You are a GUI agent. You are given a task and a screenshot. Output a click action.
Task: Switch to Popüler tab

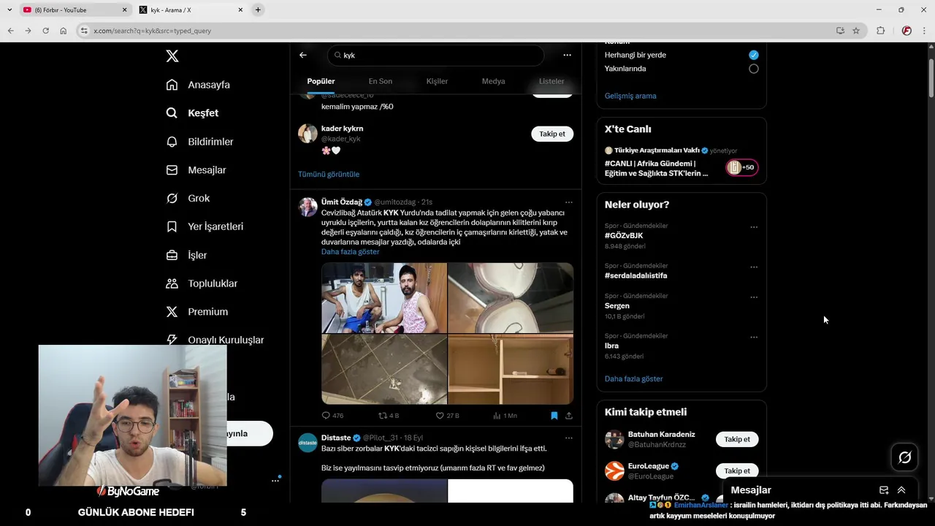[x=321, y=81]
